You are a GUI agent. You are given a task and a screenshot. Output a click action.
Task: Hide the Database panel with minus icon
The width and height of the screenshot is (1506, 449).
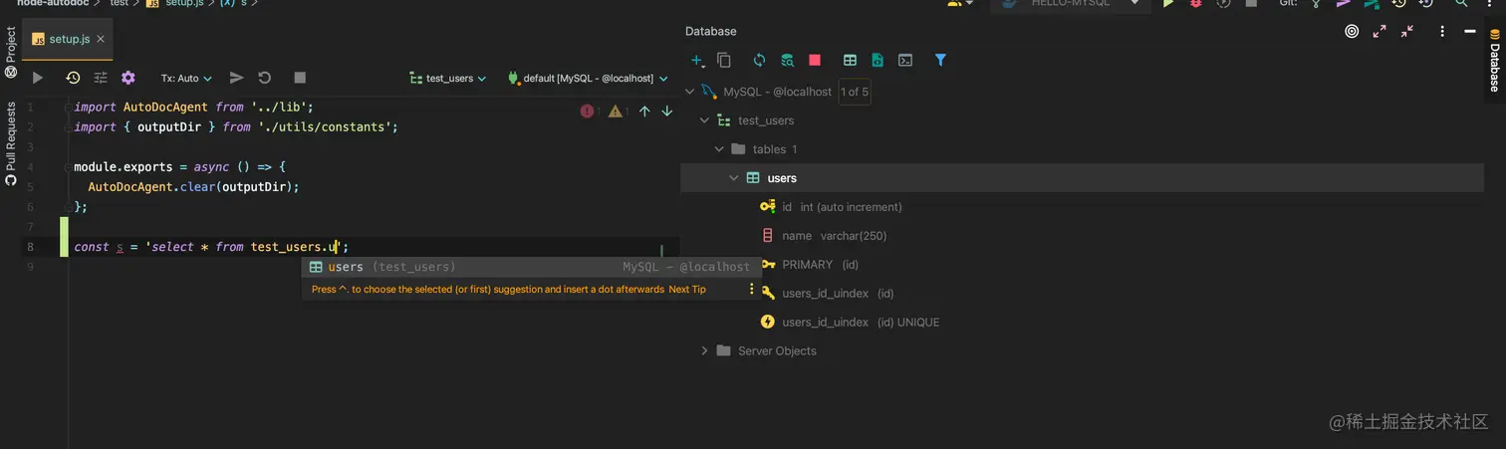point(1470,32)
